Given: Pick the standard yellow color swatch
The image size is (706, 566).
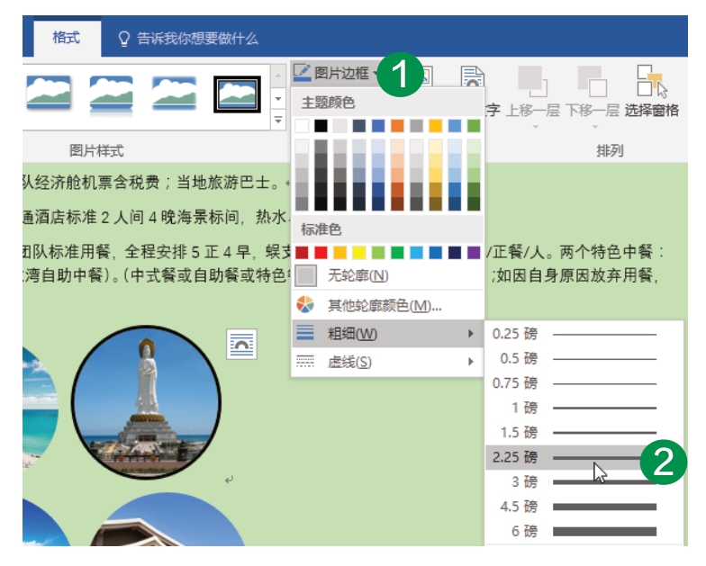Looking at the screenshot, I should [358, 252].
